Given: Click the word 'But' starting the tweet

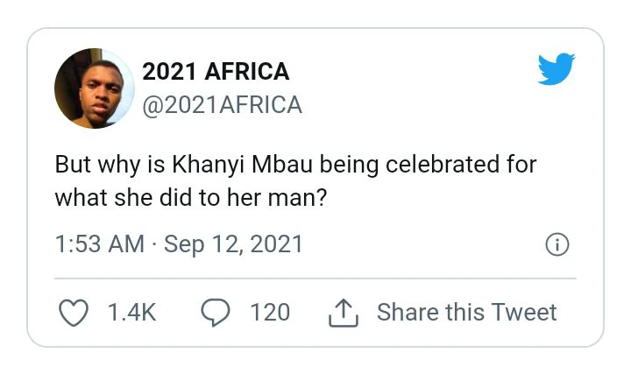Looking at the screenshot, I should (73, 165).
